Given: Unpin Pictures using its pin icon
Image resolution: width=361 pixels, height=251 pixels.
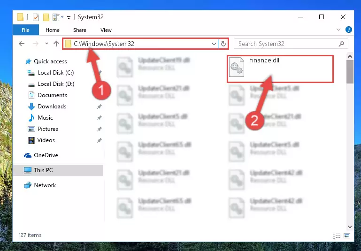Looking at the screenshot, I should [99, 129].
